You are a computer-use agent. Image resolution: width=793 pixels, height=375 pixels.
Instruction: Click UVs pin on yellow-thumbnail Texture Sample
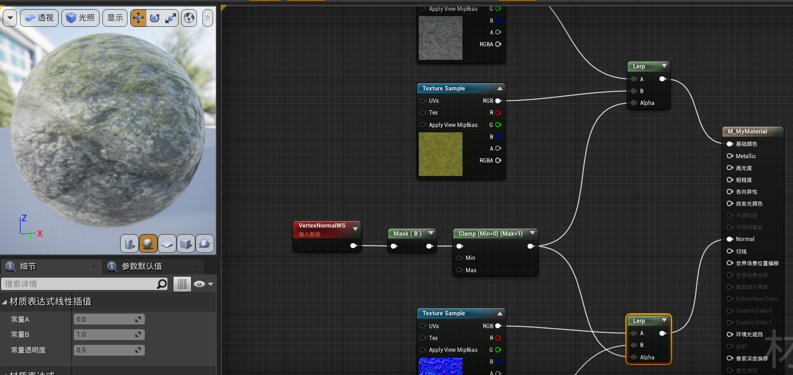click(x=423, y=101)
